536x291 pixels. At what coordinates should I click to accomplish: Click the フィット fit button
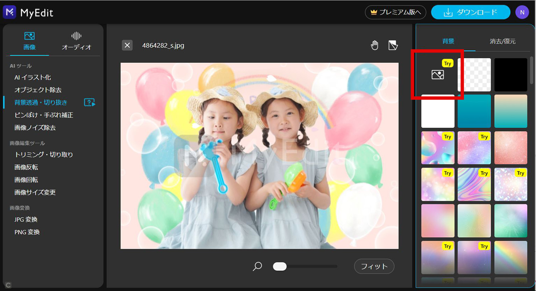[374, 266]
